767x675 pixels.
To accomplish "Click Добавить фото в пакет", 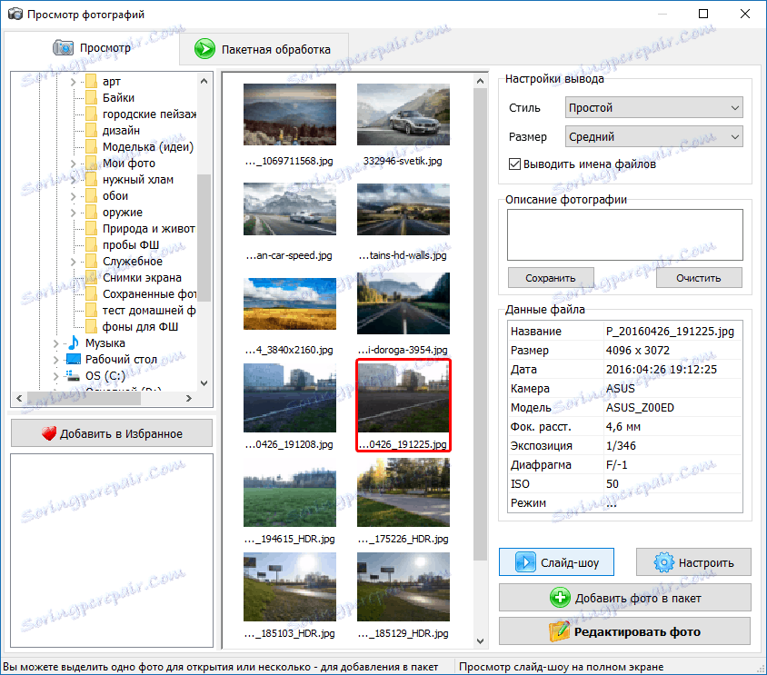I will point(624,598).
